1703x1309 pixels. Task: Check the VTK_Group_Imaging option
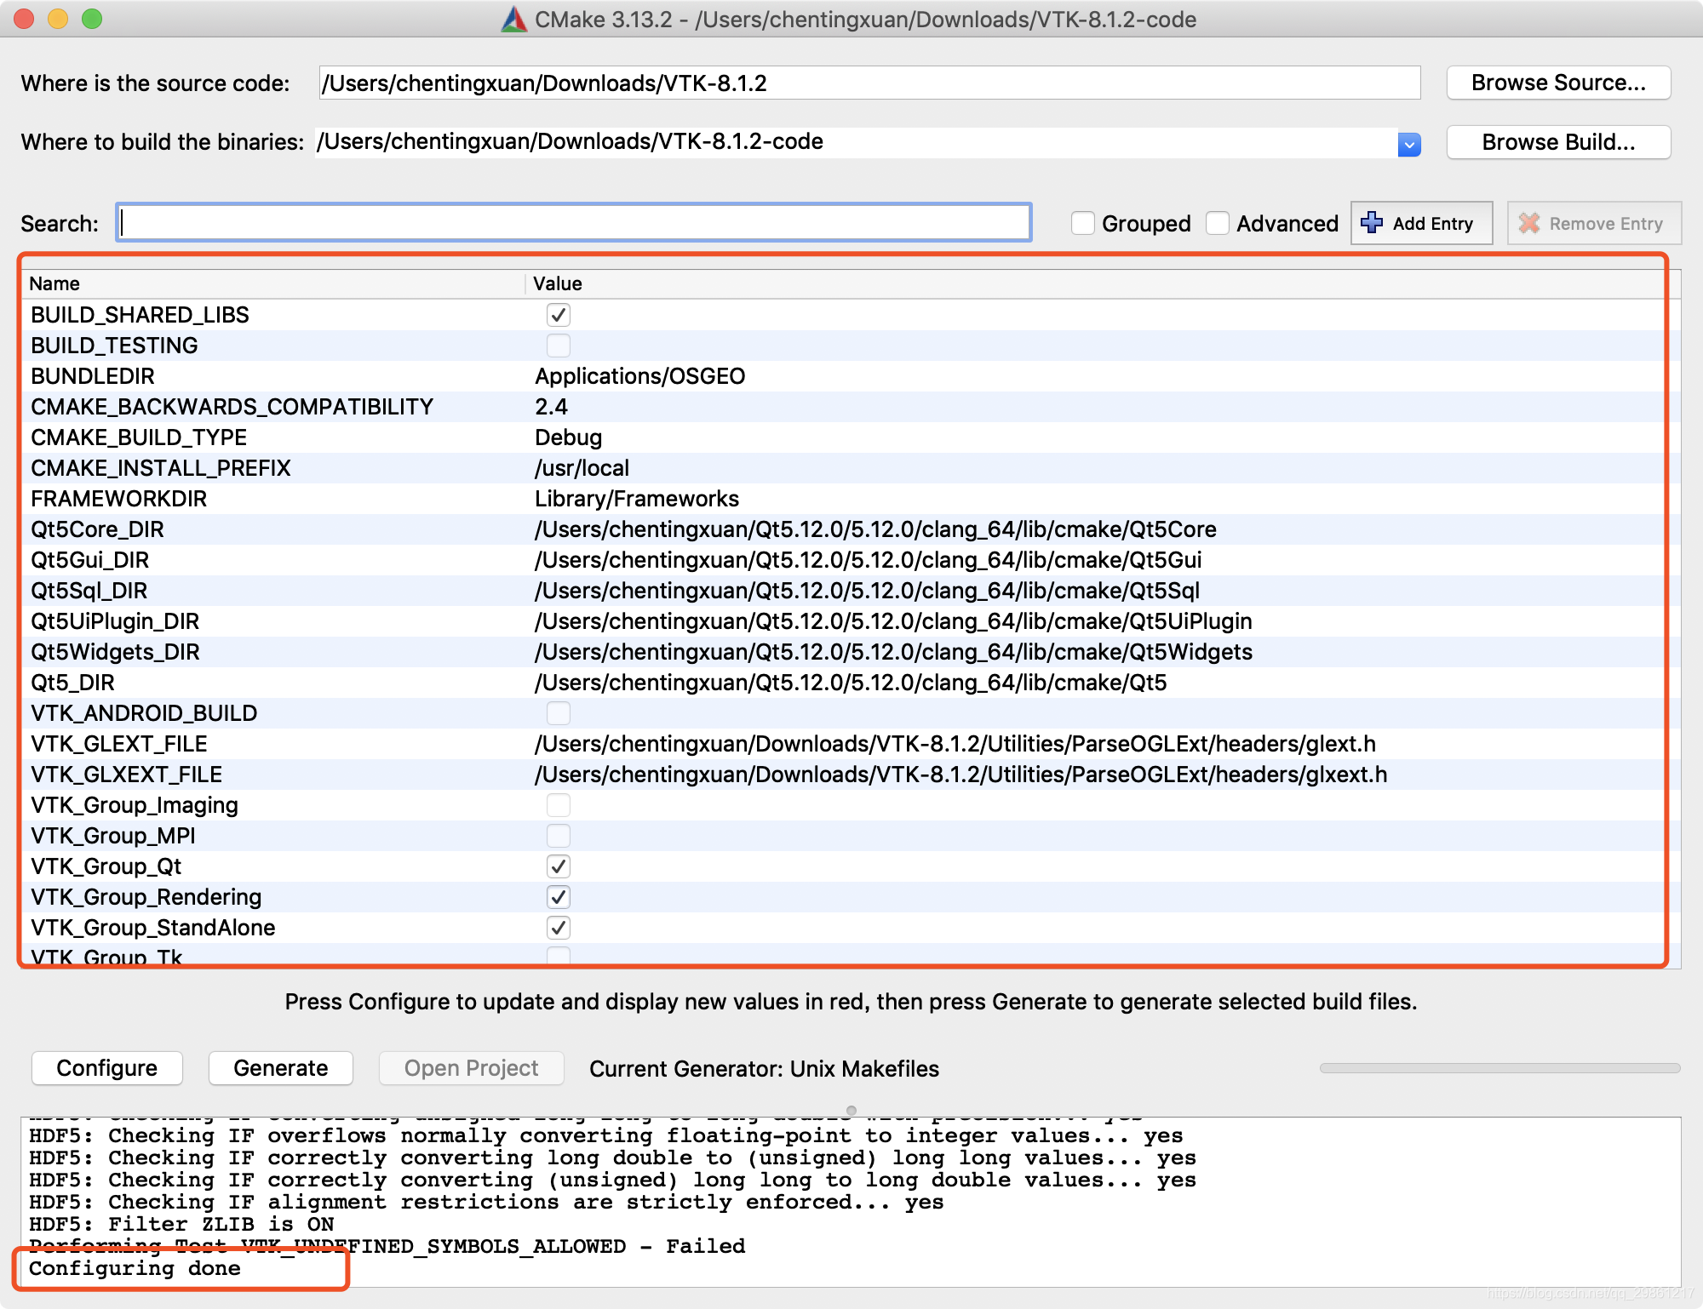(x=559, y=805)
